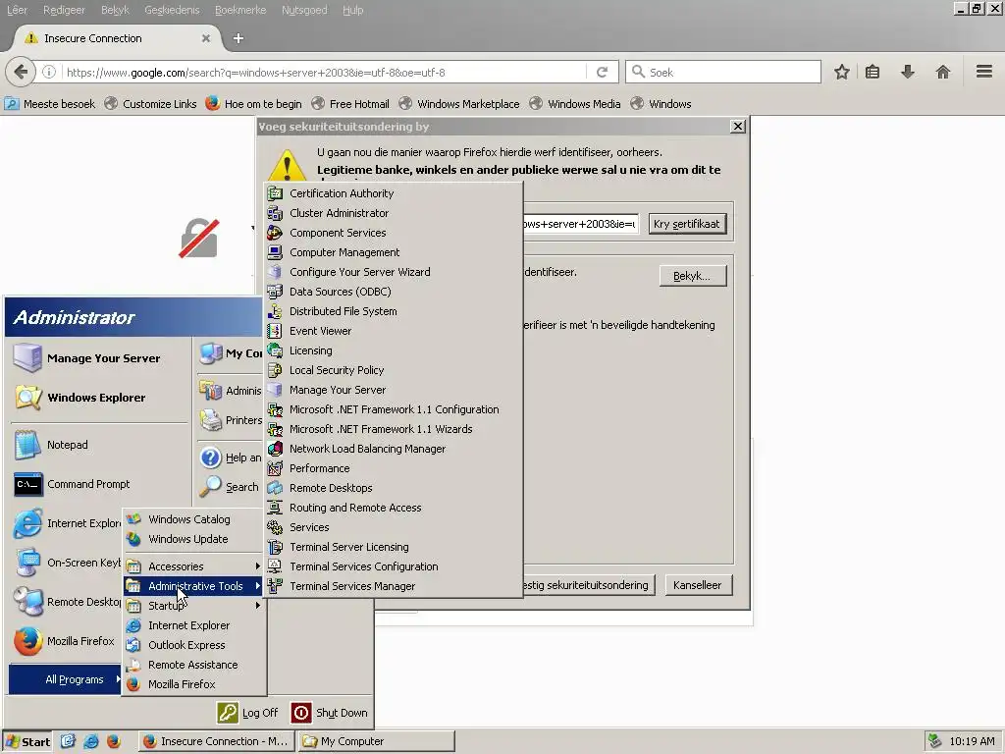Open Services console

394,527
